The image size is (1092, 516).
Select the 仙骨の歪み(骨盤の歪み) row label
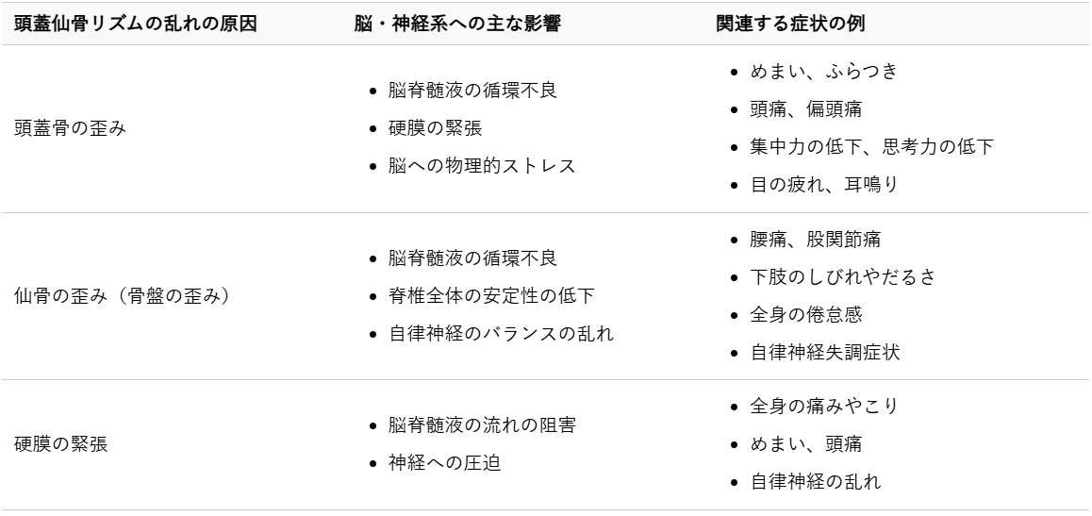coord(123,296)
